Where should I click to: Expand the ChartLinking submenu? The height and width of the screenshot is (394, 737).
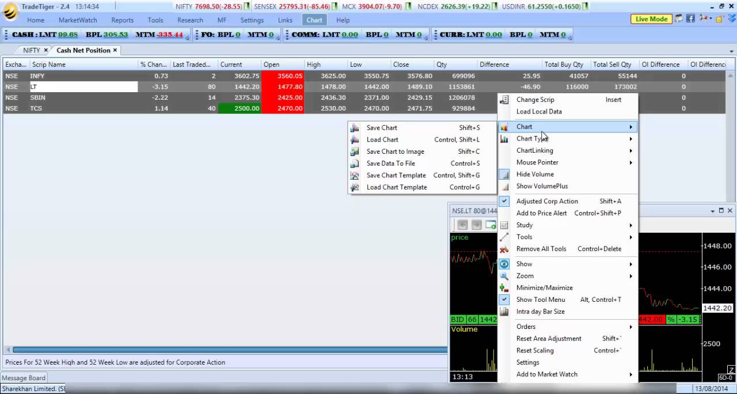[568, 150]
